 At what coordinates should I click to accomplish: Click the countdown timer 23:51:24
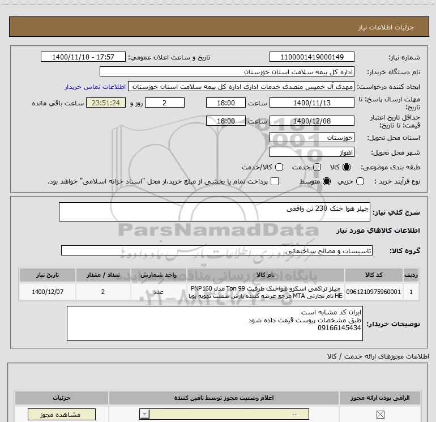tap(106, 103)
